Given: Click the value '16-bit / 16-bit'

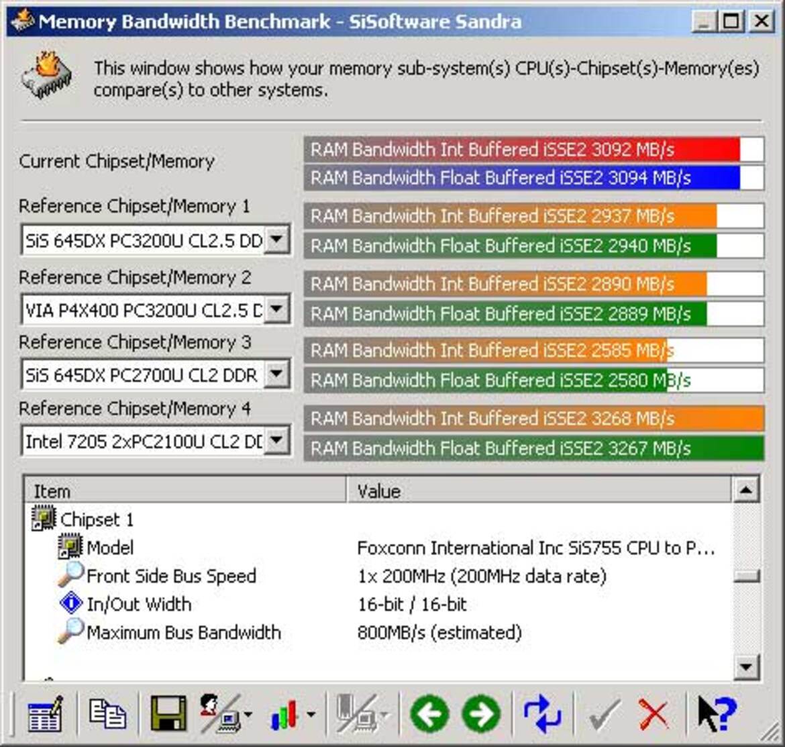Looking at the screenshot, I should coord(412,604).
